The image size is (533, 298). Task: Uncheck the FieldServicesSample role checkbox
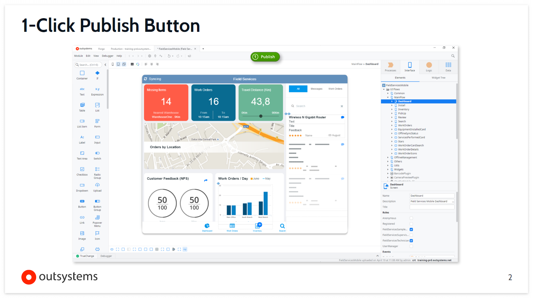[411, 230]
